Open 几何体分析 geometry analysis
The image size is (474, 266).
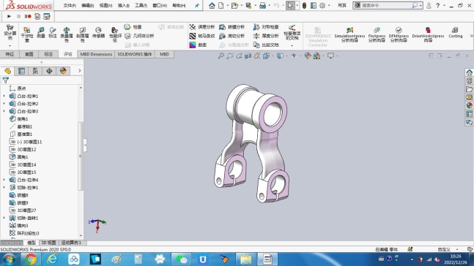[x=139, y=36]
